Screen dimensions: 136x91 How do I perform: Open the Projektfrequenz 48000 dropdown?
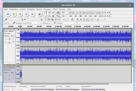click(9, 89)
